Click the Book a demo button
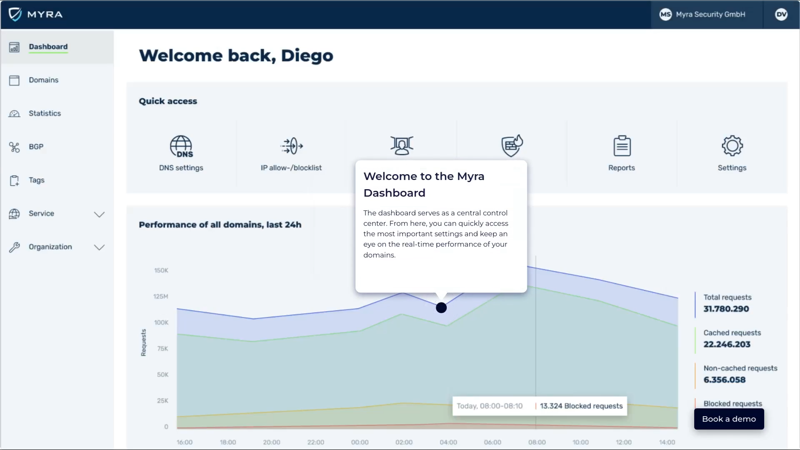 point(728,419)
